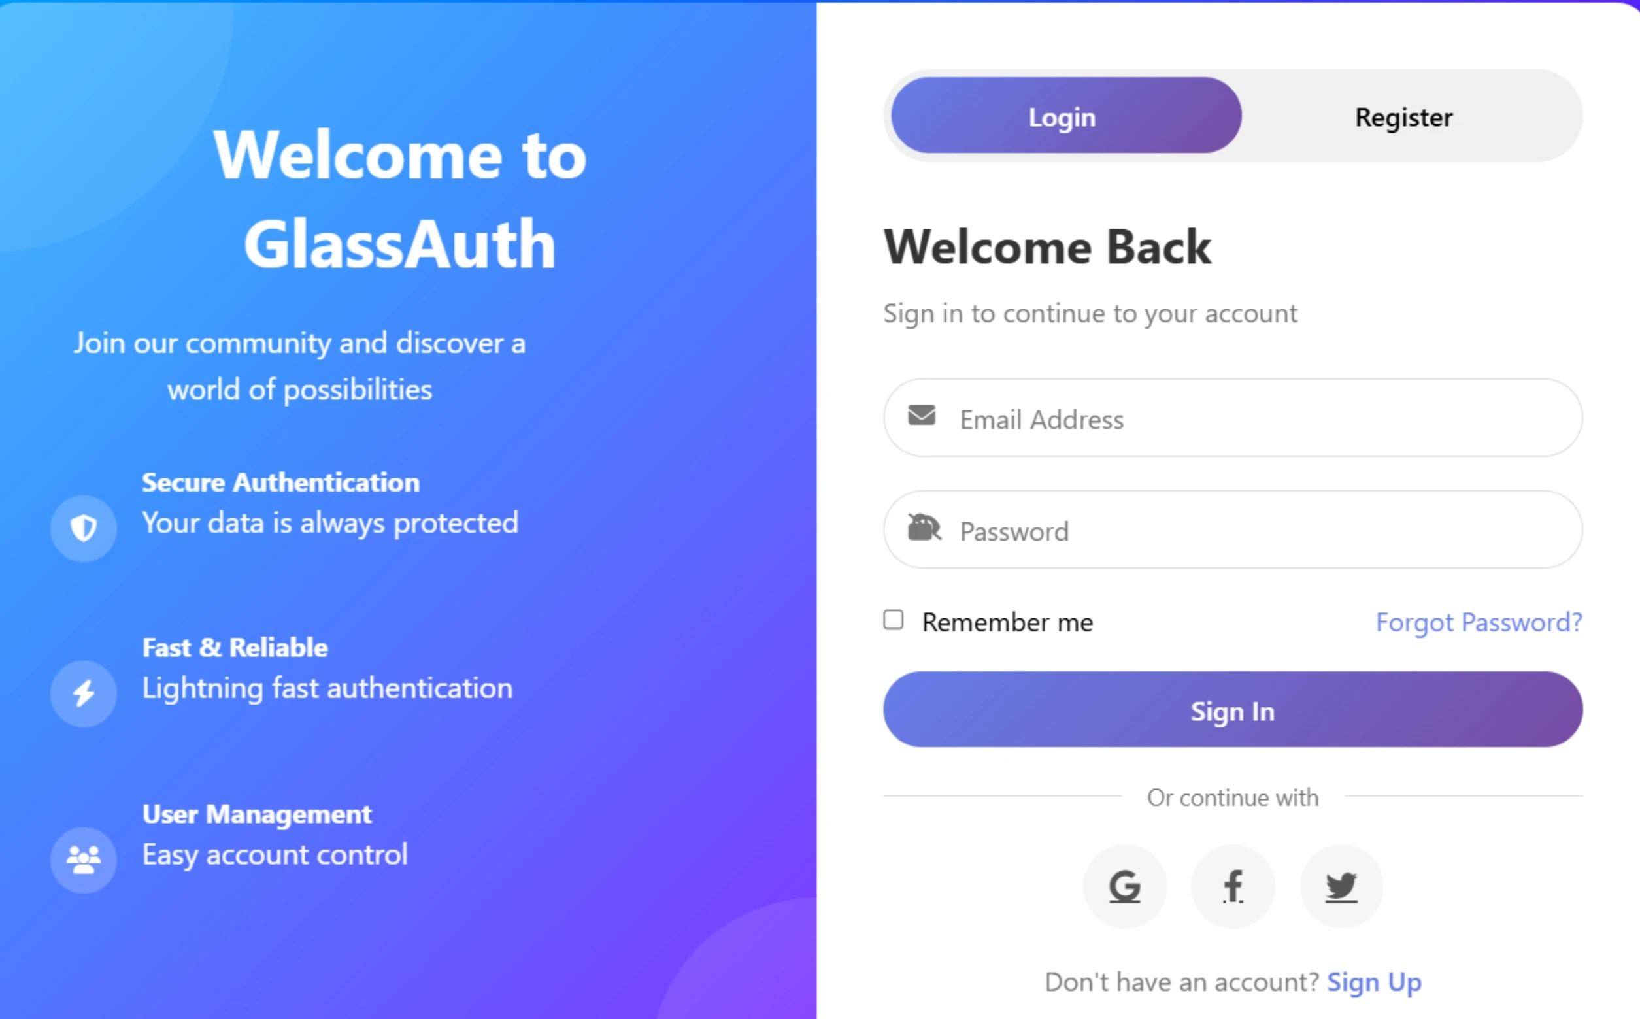Focus the Email Address input field
The height and width of the screenshot is (1019, 1640).
pos(1232,418)
